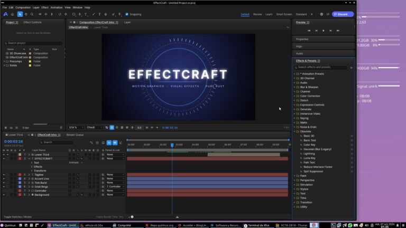Image resolution: width=406 pixels, height=228 pixels.
Task: Click the Home icon in the toolbar
Action: point(12,14)
